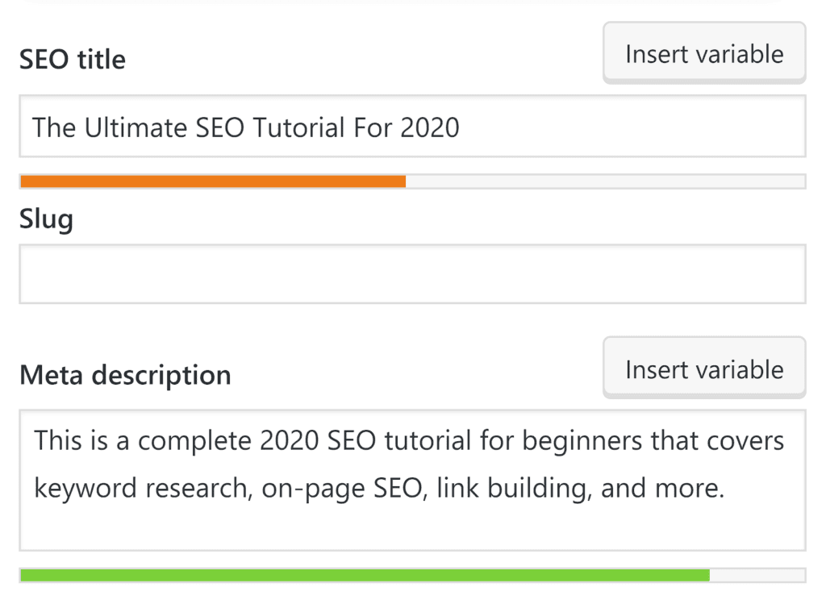Click the Slug label

[x=46, y=219]
